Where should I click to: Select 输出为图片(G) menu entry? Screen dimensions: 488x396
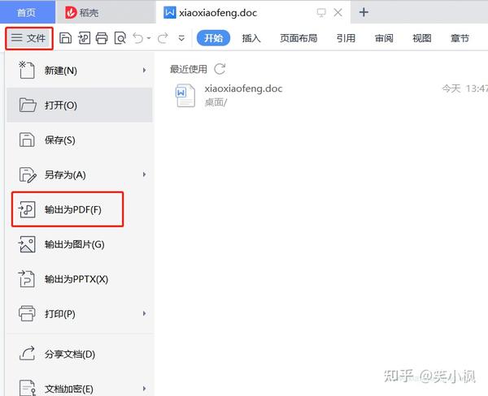pos(80,244)
